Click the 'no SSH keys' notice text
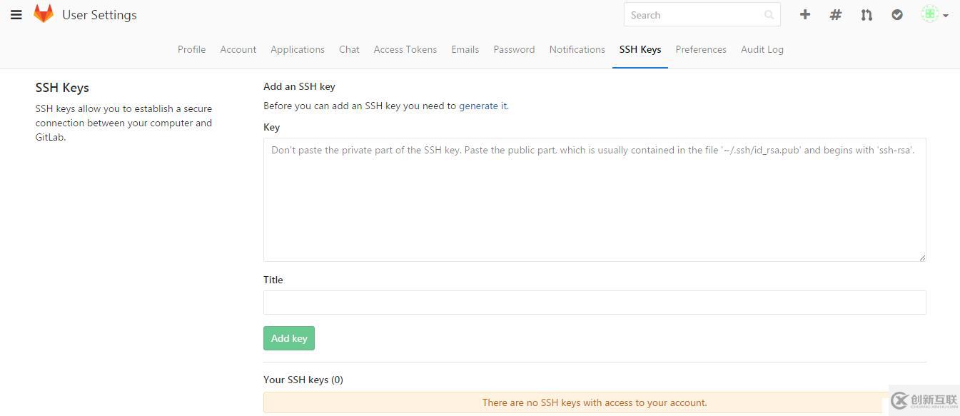 pyautogui.click(x=595, y=402)
